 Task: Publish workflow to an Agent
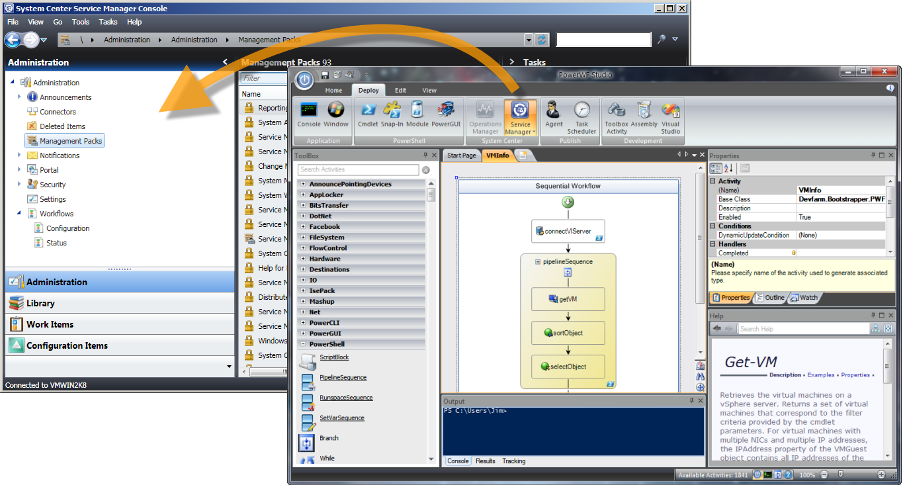click(x=554, y=114)
